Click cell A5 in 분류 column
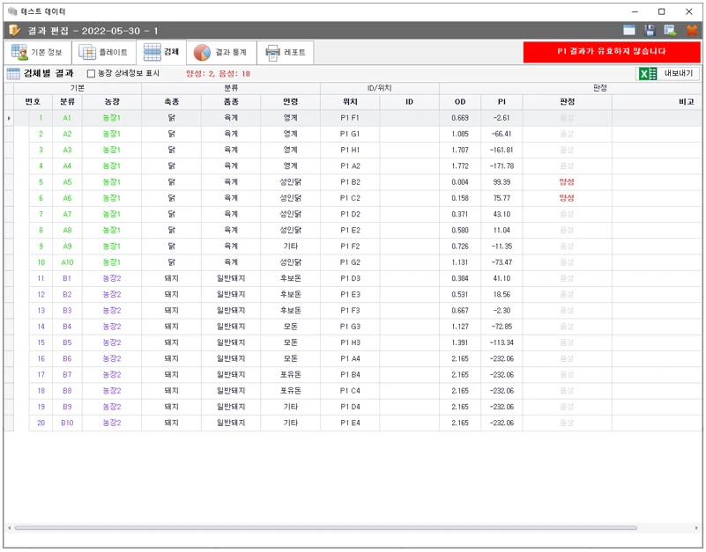The width and height of the screenshot is (706, 552). tap(67, 182)
